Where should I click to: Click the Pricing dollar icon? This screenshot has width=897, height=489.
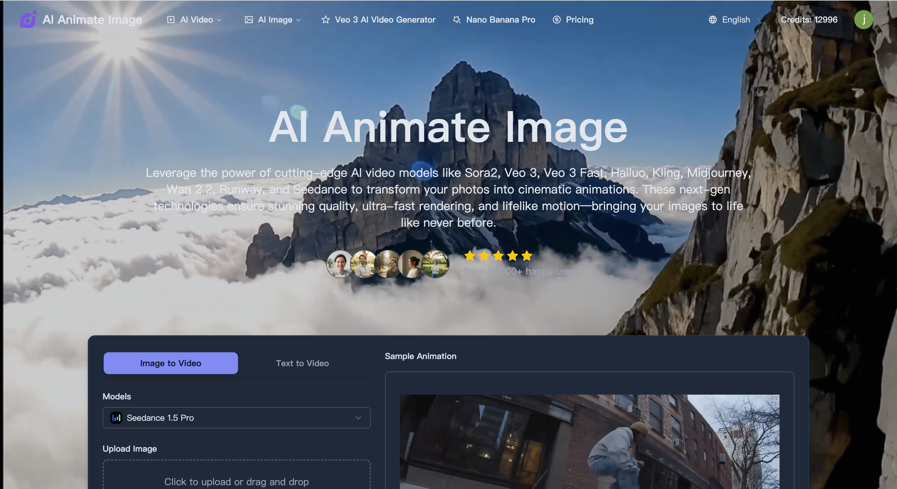tap(557, 20)
